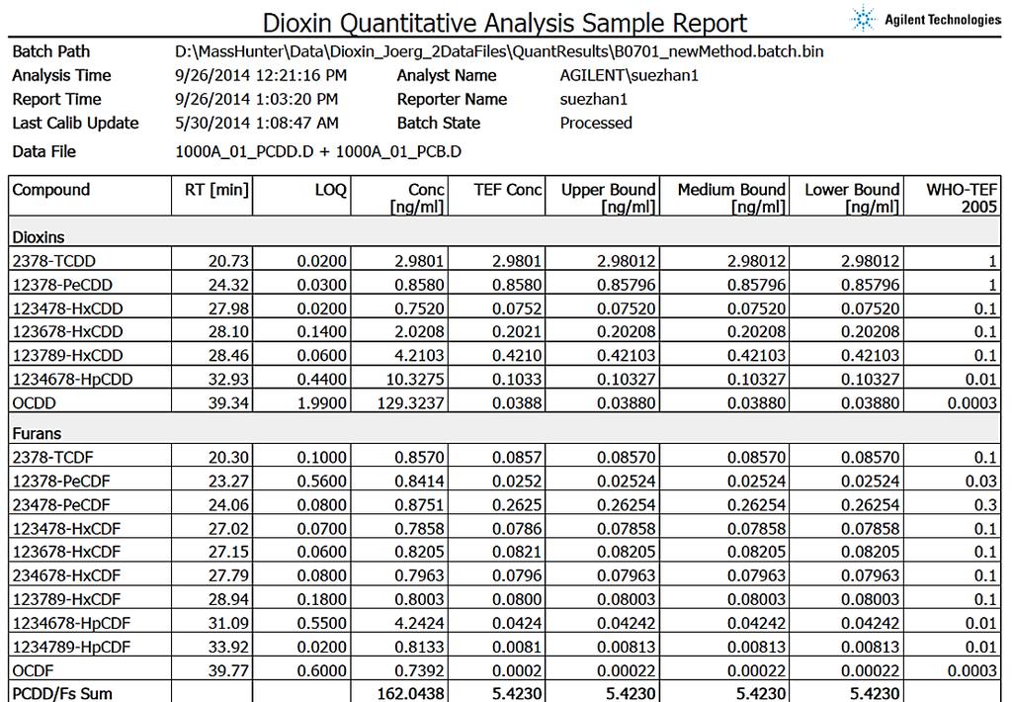Image resolution: width=1012 pixels, height=702 pixels.
Task: Click the 2378-TCDF Upper Bound value 0.08570
Action: tap(626, 457)
